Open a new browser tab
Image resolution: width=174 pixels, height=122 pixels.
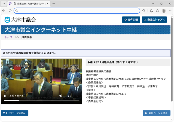pyautogui.click(x=54, y=3)
